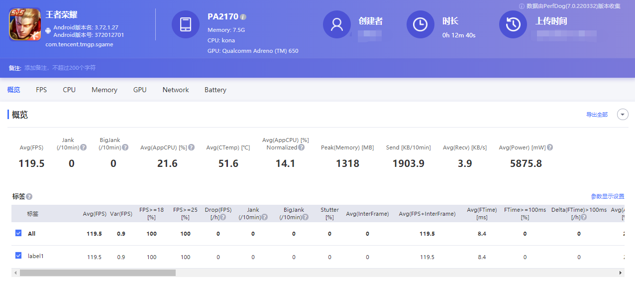Switch to the Battery tab
635x282 pixels.
[x=215, y=90]
